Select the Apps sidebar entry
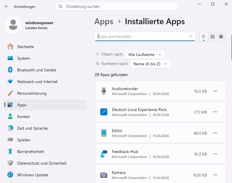Screen dimensions: 232x183 [x=45, y=105]
